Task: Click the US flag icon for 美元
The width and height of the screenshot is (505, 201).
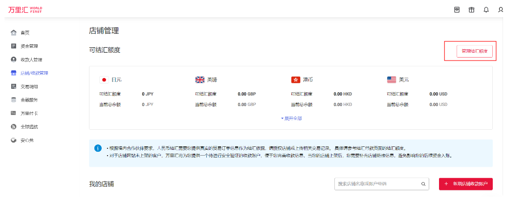Action: [x=392, y=80]
